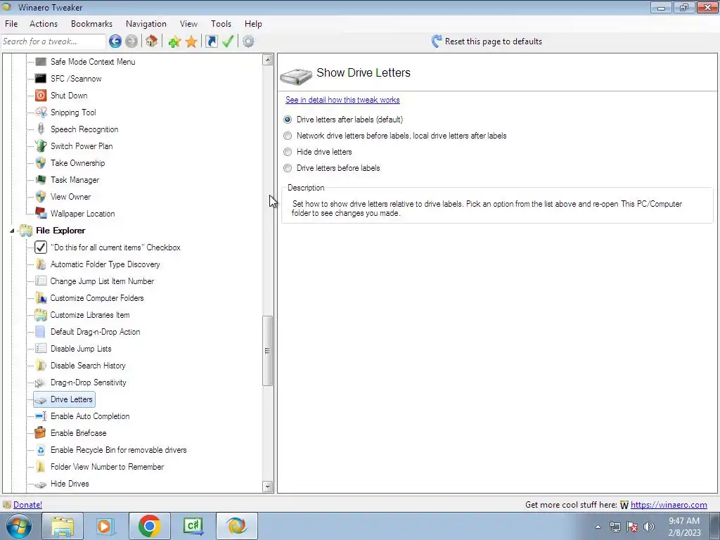Click the Reset page blue arrow icon
This screenshot has height=540, width=720.
(x=436, y=41)
